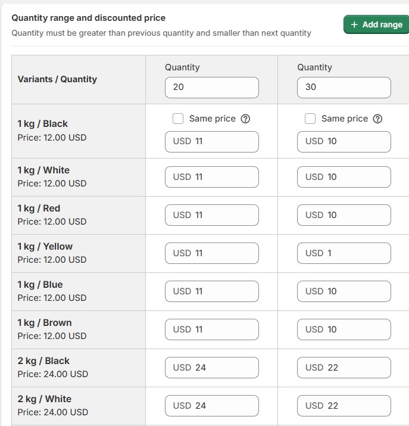This screenshot has height=426, width=409.
Task: Edit 1 kg / Black price USD 11
Action: click(x=211, y=141)
